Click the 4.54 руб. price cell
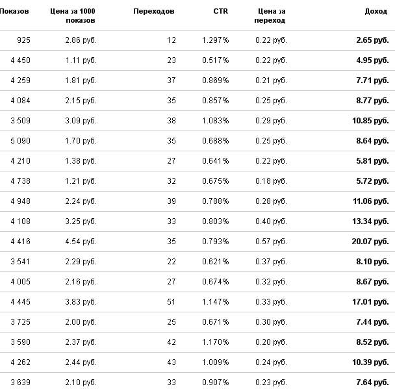This screenshot has height=389, width=395. point(81,242)
